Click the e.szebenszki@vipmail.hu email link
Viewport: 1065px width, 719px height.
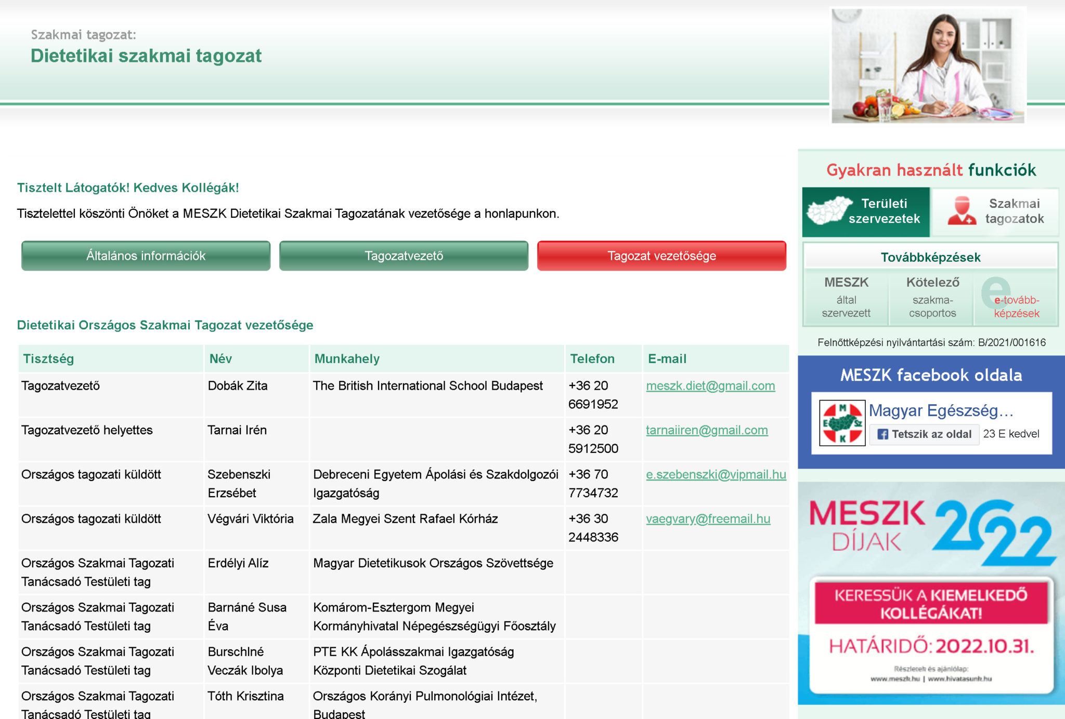[x=716, y=474]
